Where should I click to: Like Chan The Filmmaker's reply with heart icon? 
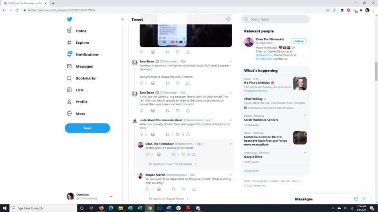[184, 155]
